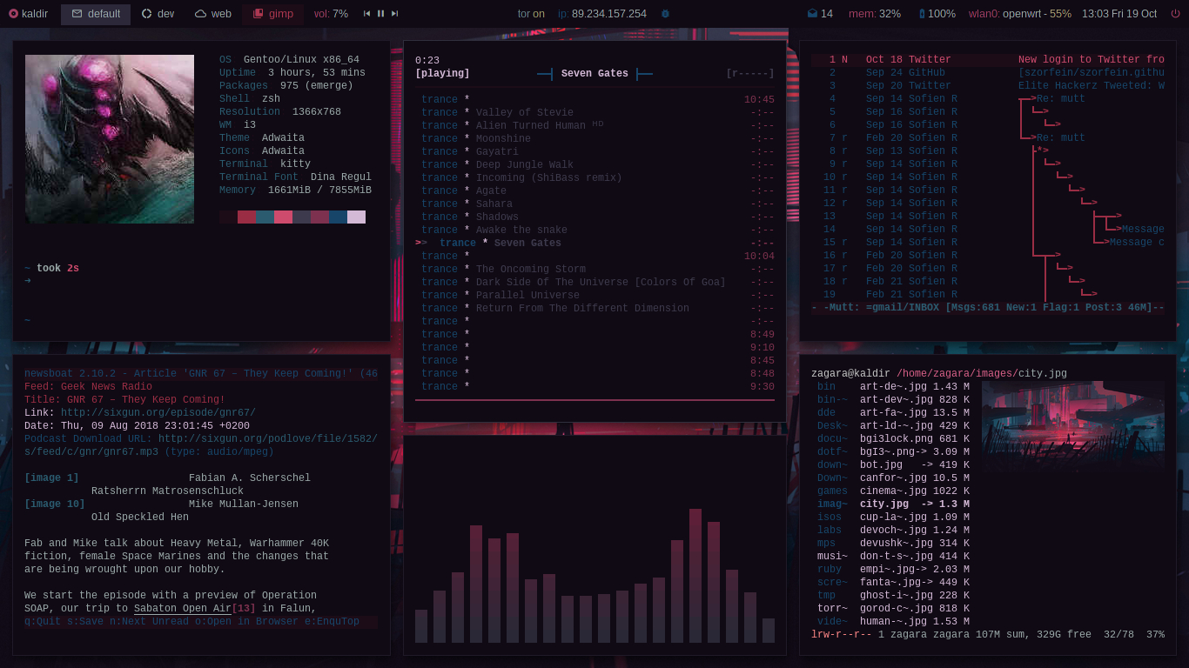
Task: Skip to next track in the bar
Action: (394, 14)
